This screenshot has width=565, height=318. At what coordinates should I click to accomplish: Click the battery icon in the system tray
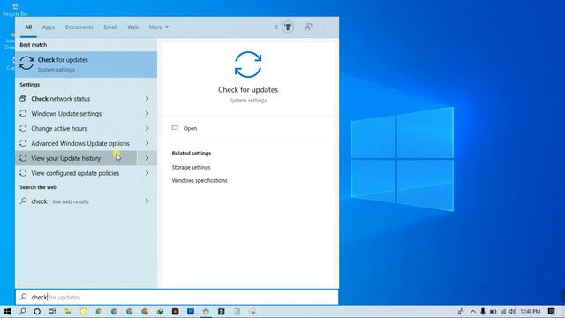tap(493, 312)
